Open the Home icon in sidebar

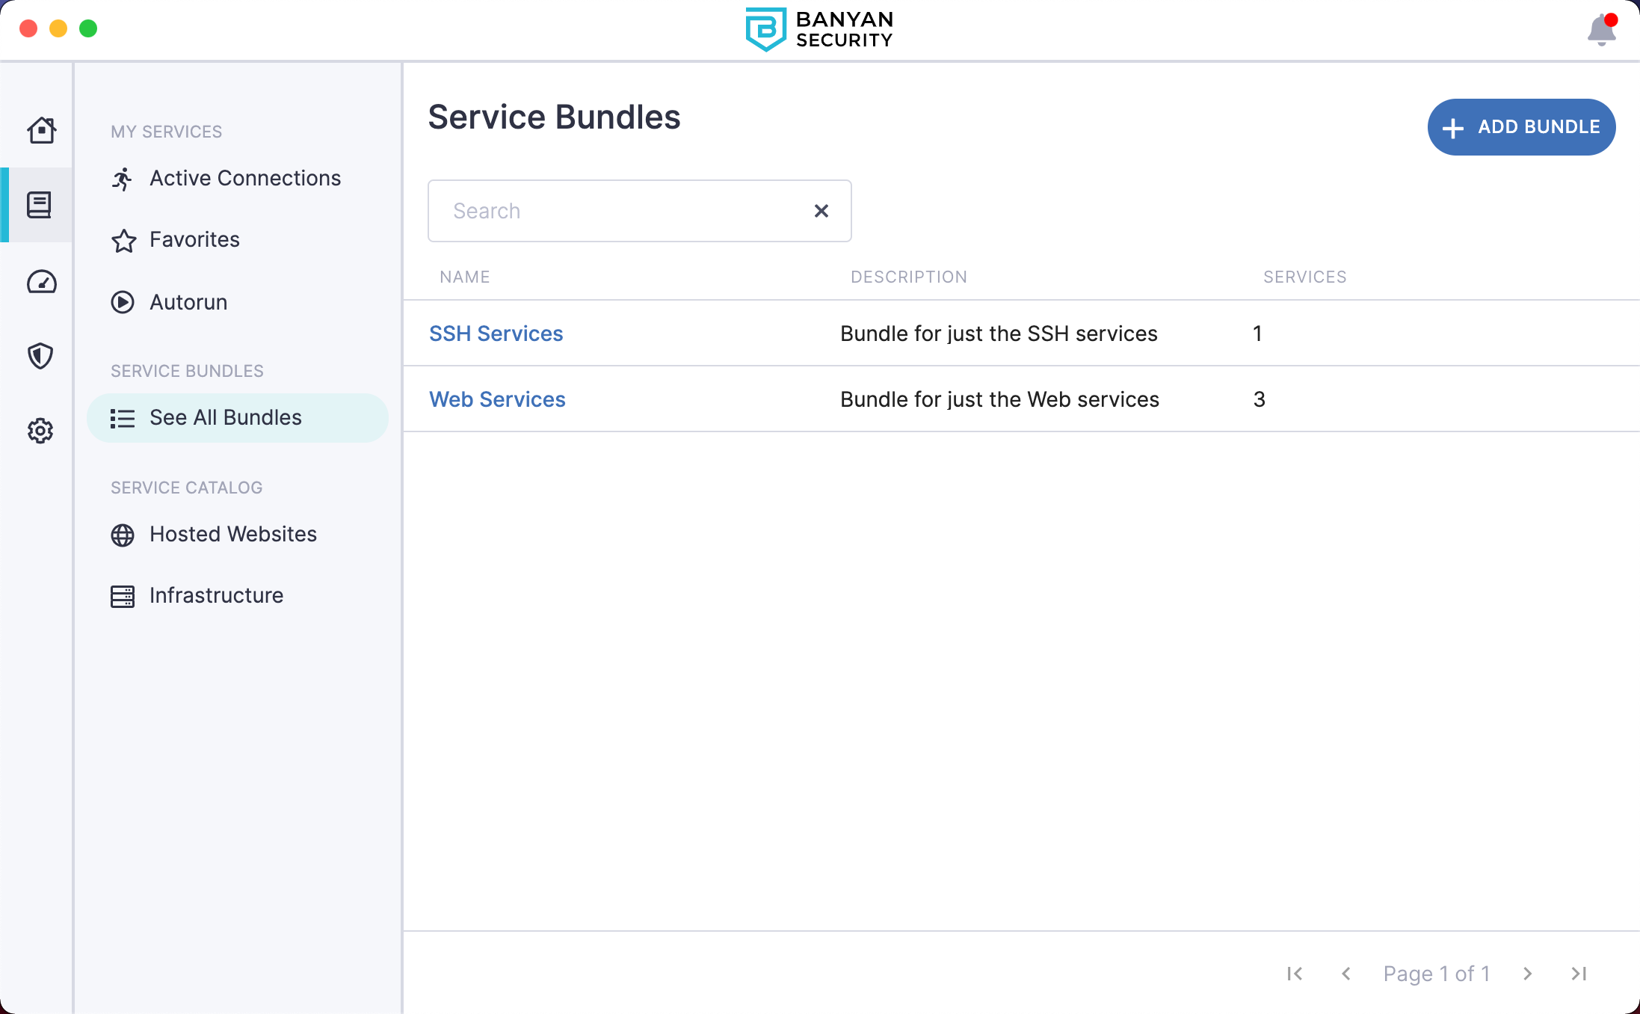(x=41, y=130)
